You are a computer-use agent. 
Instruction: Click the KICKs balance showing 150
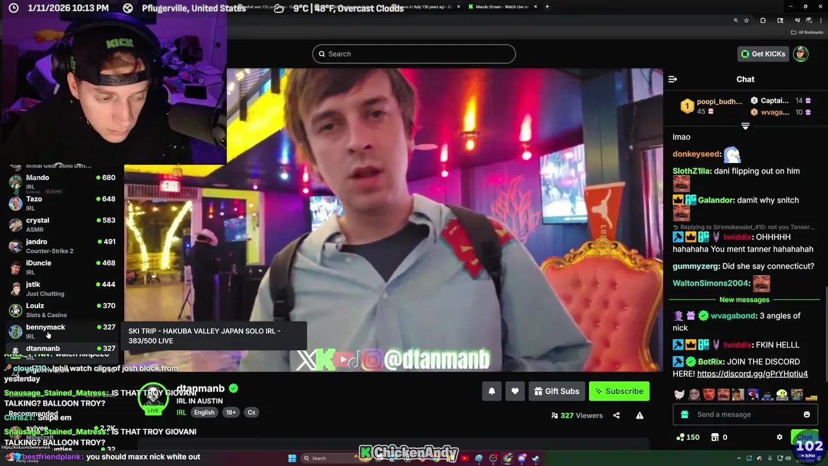688,437
